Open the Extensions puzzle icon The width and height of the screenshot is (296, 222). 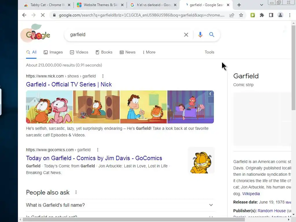tap(262, 15)
